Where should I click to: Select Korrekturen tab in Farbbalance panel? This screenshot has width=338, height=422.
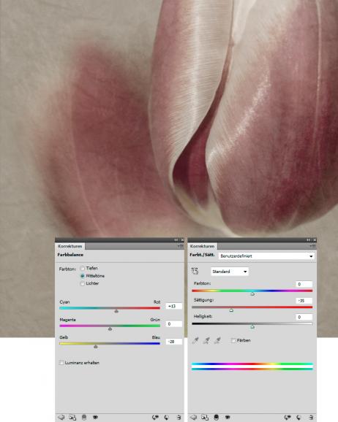(70, 246)
